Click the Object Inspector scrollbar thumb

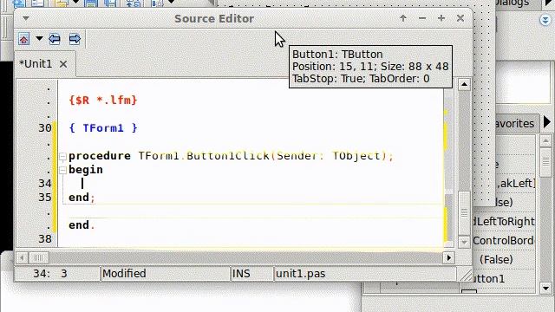coord(545,162)
